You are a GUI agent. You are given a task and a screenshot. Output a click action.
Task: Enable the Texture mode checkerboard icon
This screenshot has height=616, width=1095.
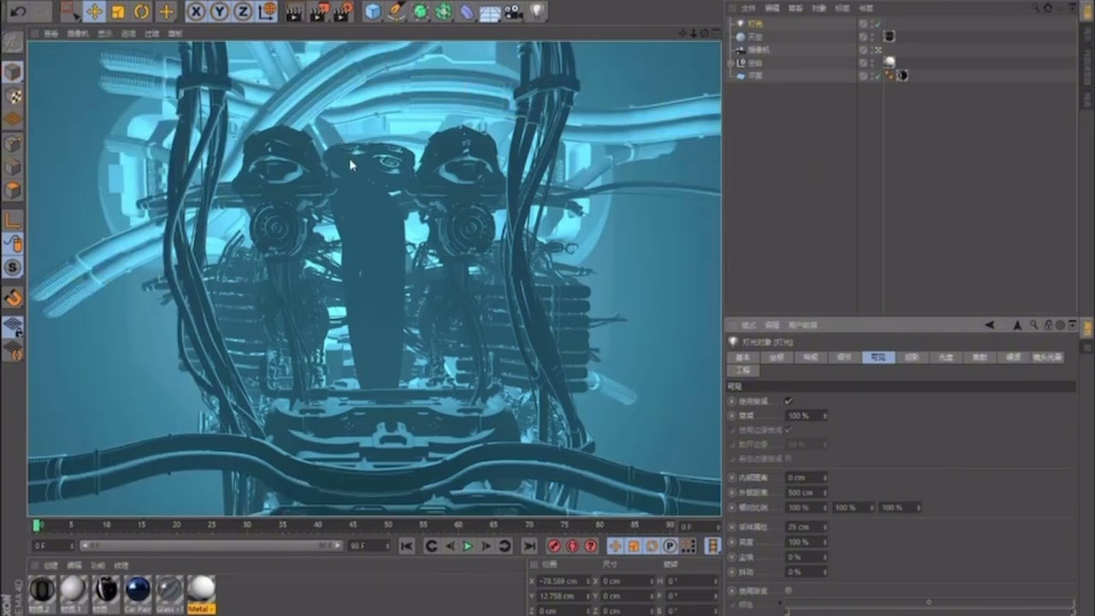click(13, 96)
